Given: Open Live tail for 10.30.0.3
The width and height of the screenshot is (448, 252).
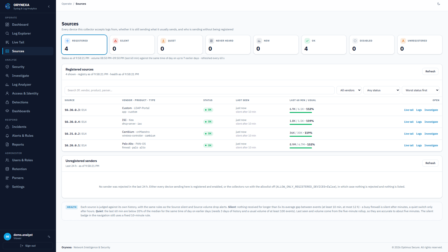Looking at the screenshot, I should tap(409, 110).
